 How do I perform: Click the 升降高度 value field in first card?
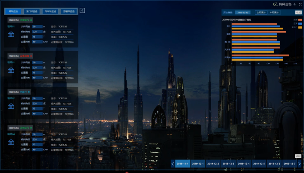[37, 26]
